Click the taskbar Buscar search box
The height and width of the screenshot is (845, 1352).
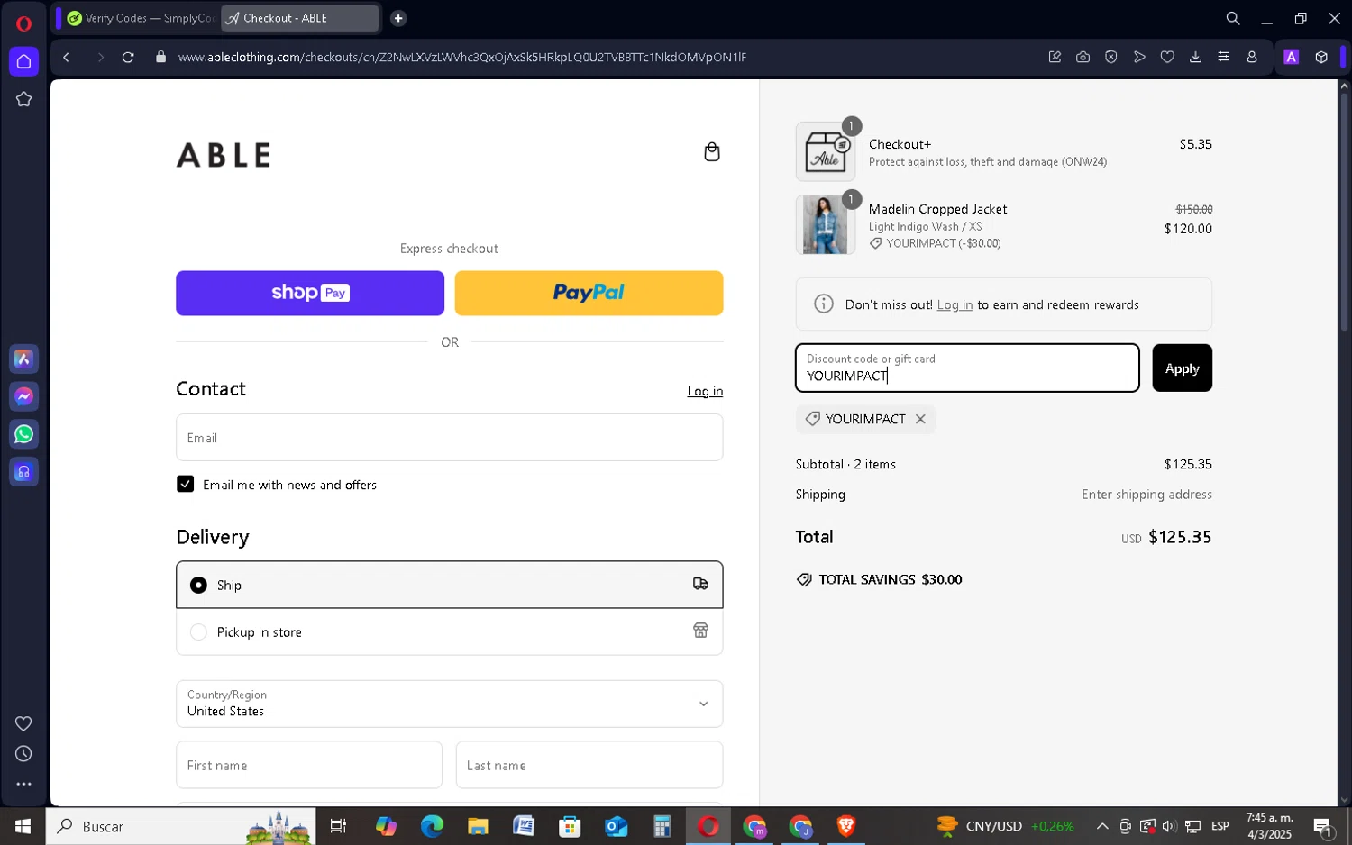tap(180, 826)
